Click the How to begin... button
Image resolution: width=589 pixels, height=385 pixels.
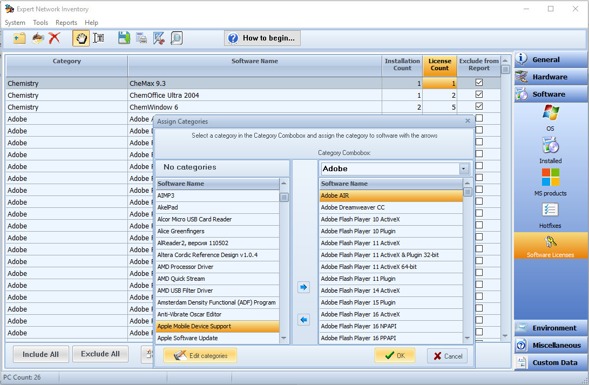point(262,38)
